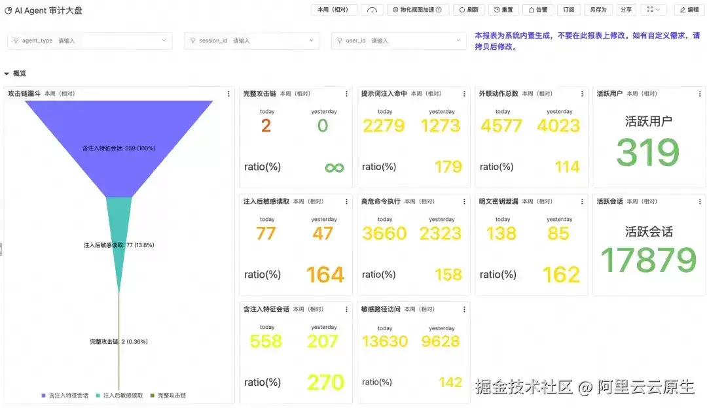Open fullscreen options dropdown in toolbar
707x408 pixels.
[x=653, y=9]
